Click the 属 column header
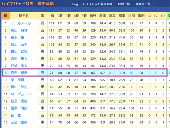This screenshot has height=128, width=170. tap(42, 16)
